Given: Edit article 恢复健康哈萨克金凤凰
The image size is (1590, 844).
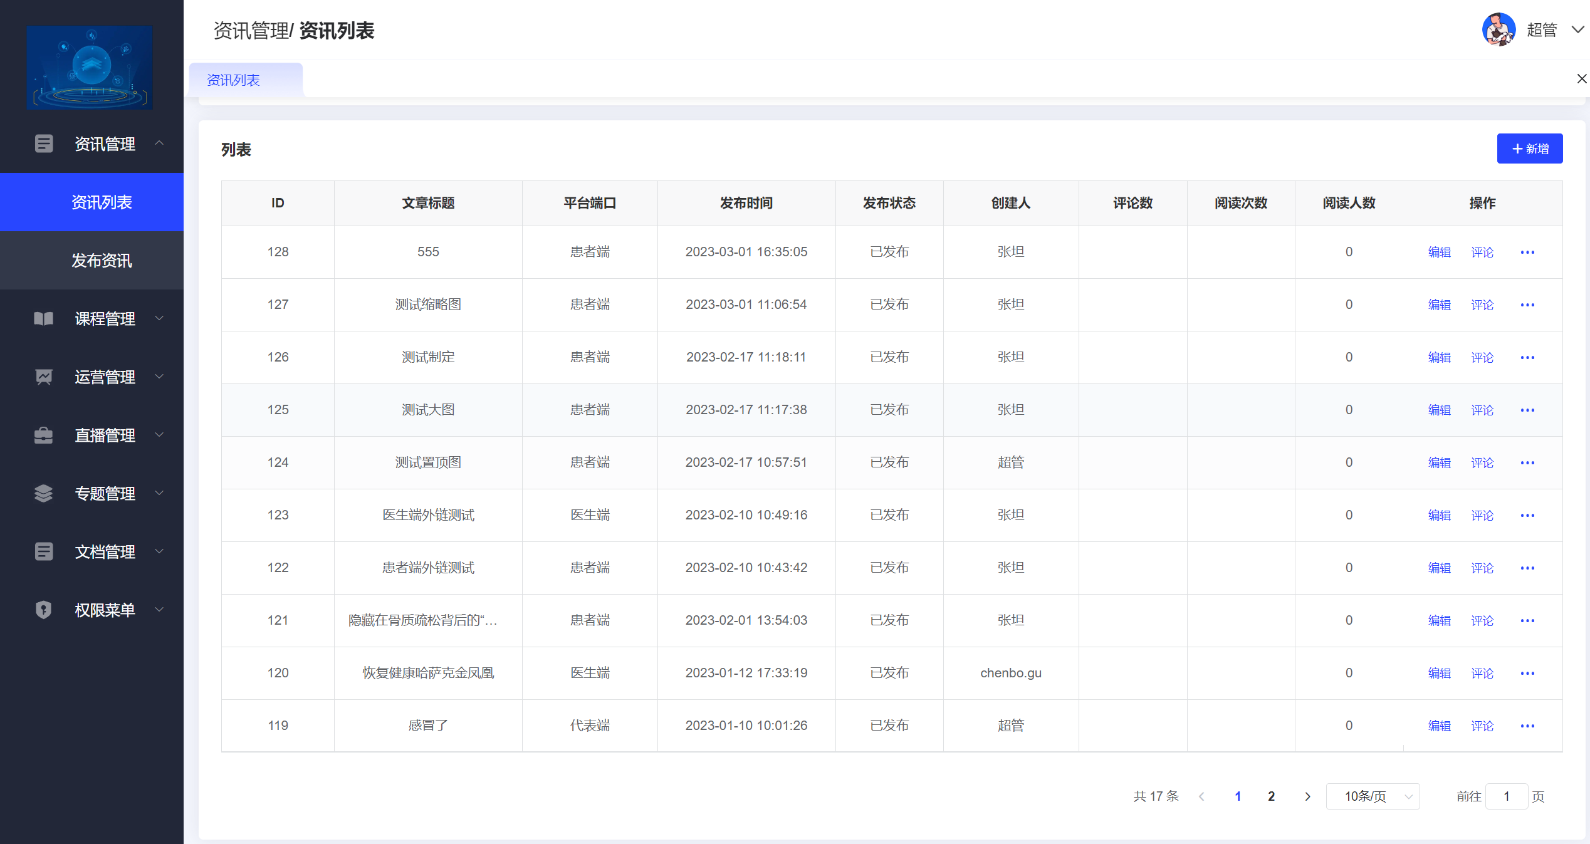Looking at the screenshot, I should point(1440,673).
